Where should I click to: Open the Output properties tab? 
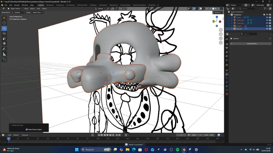coord(227,48)
